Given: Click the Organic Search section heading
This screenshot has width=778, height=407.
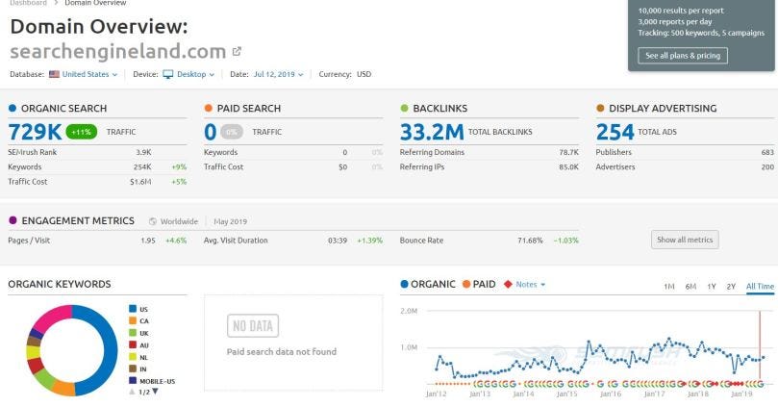Looking at the screenshot, I should coord(63,108).
